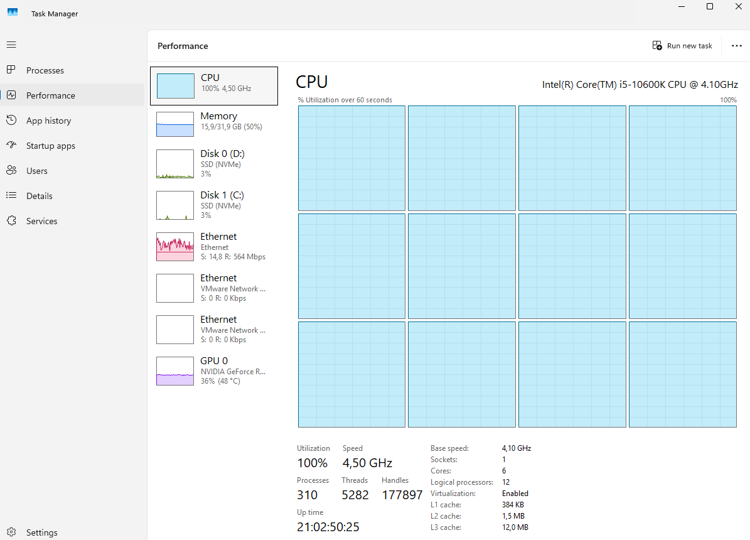Viewport: 750px width, 540px height.
Task: Click the Handles count 177897
Action: click(402, 495)
